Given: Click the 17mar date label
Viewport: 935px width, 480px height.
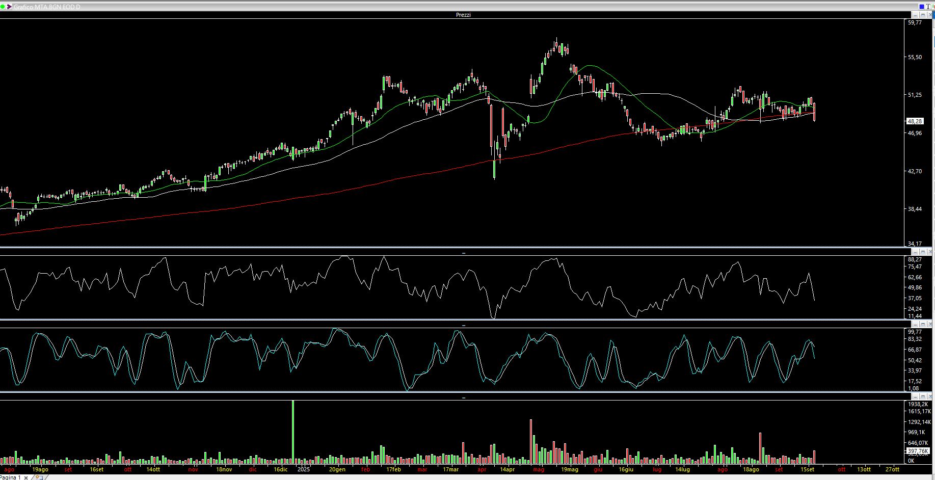Looking at the screenshot, I should pos(450,469).
